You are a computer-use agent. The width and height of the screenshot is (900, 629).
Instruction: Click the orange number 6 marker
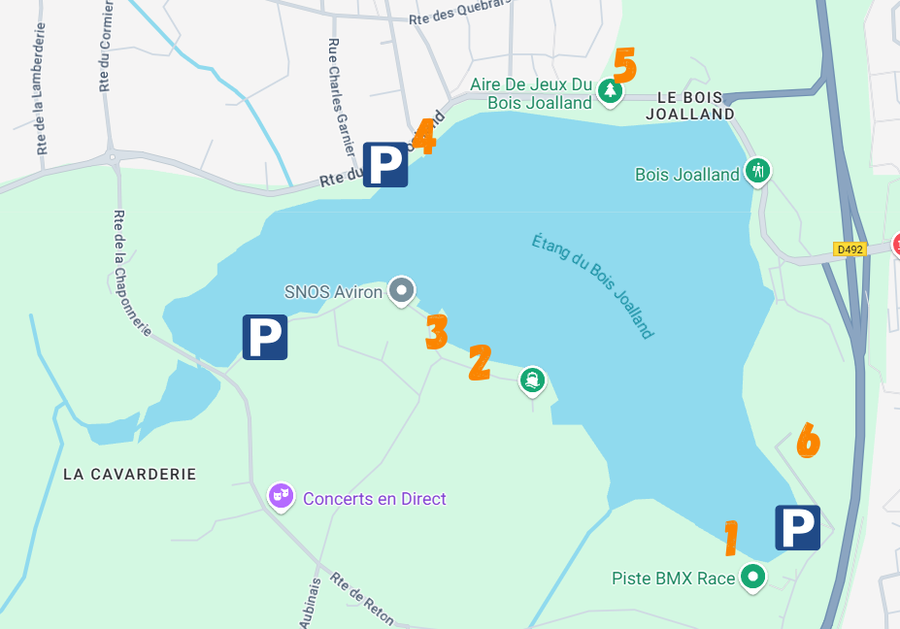pos(808,440)
